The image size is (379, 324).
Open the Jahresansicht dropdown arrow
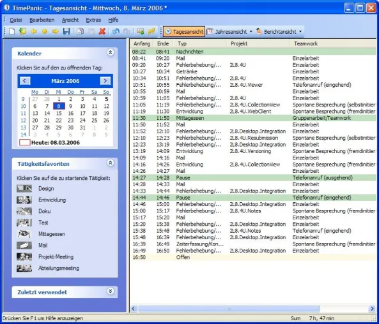251,32
